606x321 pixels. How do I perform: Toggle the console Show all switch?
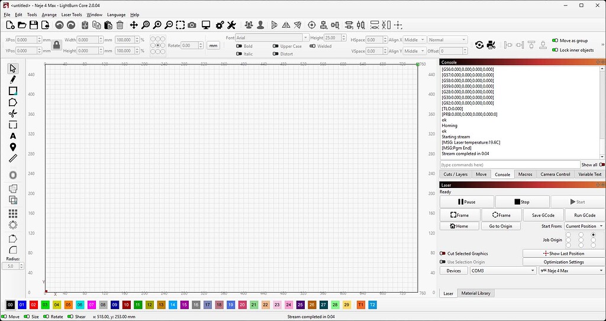[x=602, y=164]
